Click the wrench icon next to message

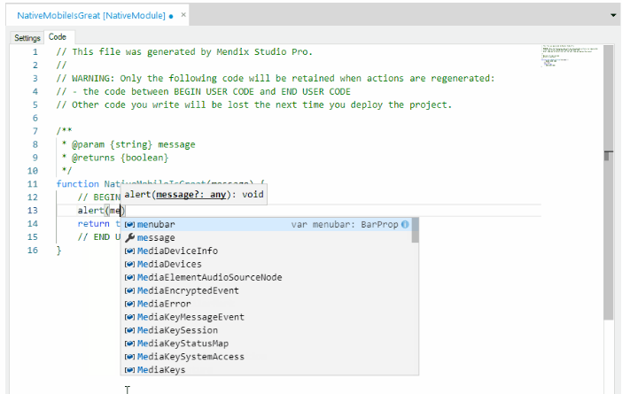click(129, 238)
